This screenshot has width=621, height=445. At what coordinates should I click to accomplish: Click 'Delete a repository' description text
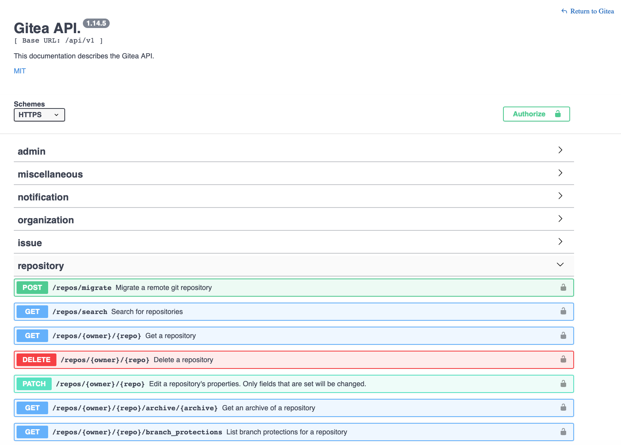coord(183,360)
